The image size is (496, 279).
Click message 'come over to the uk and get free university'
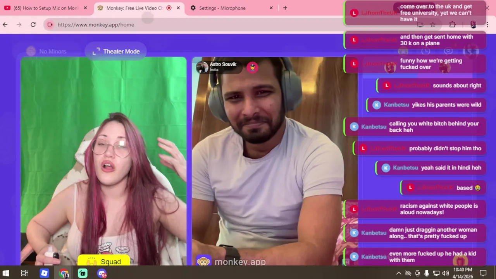415,13
